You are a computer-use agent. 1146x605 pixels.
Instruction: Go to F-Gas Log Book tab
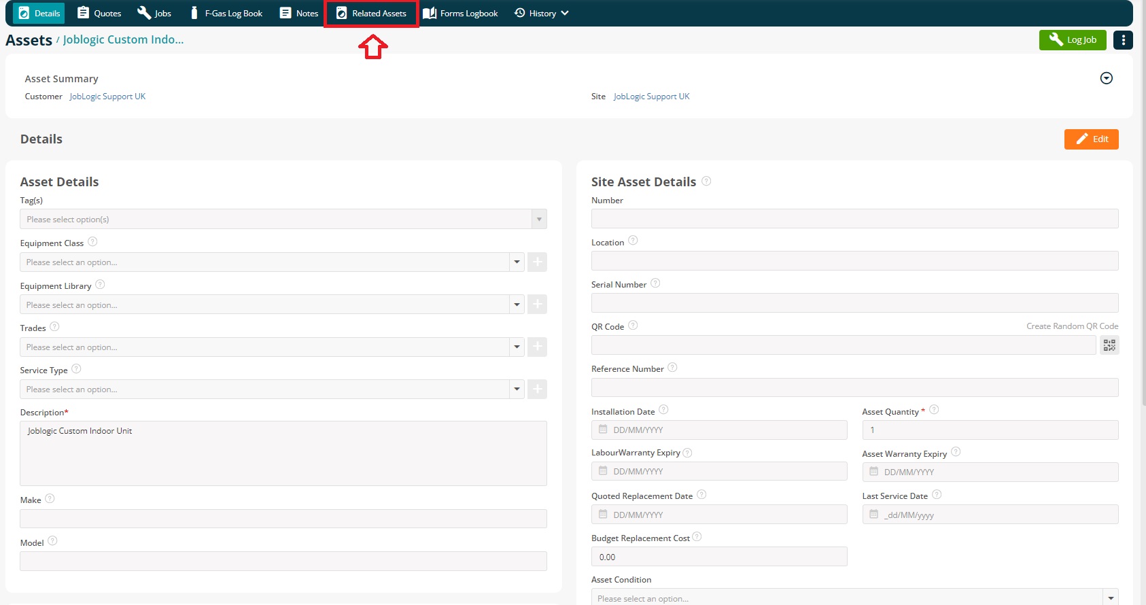pos(226,13)
